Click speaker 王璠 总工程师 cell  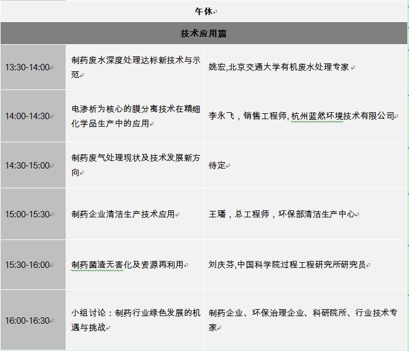click(x=282, y=214)
